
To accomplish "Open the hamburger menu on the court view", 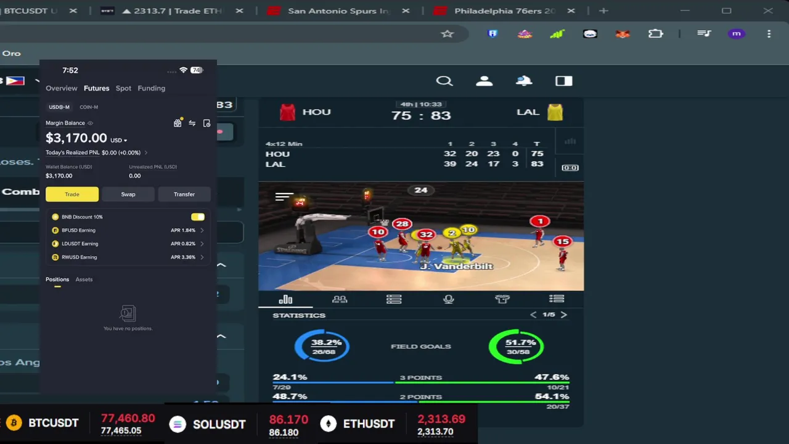I will [284, 197].
